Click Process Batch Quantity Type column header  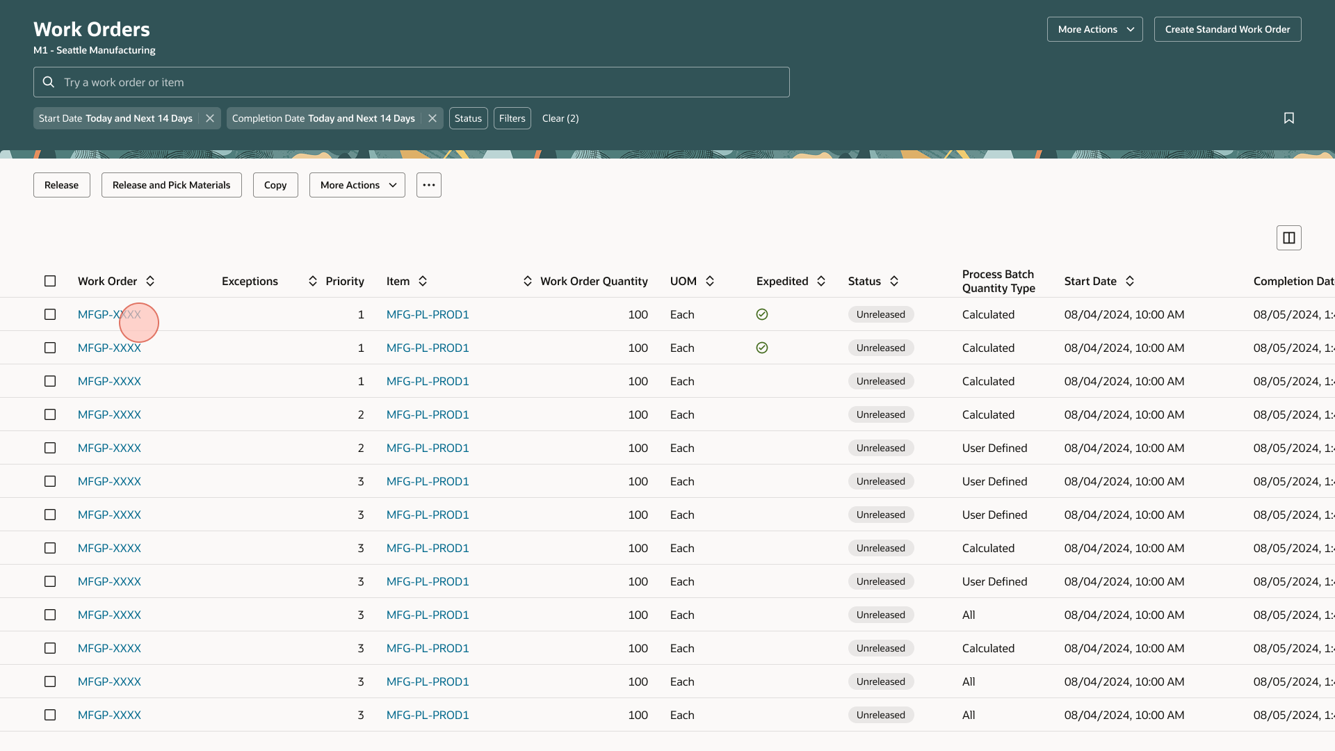pos(998,281)
